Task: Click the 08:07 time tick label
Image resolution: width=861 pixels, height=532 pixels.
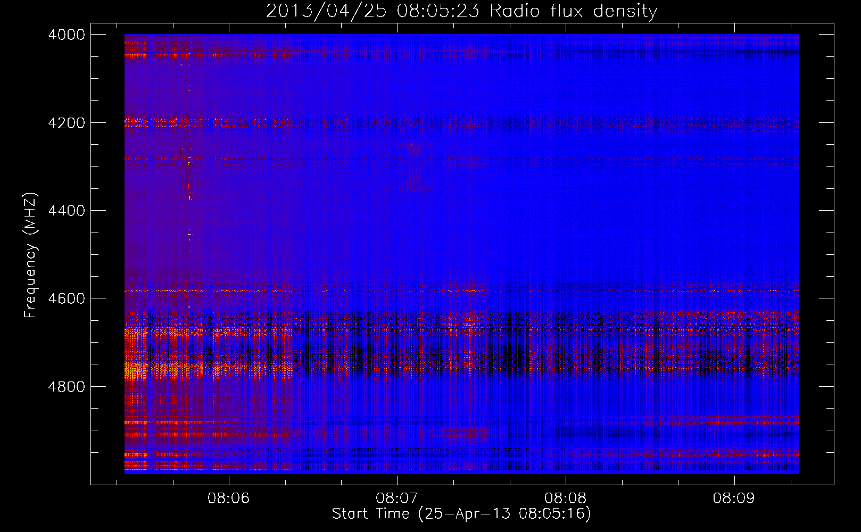Action: 397,498
